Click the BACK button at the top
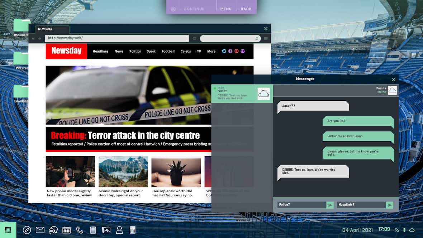423x238 pixels. click(x=246, y=9)
